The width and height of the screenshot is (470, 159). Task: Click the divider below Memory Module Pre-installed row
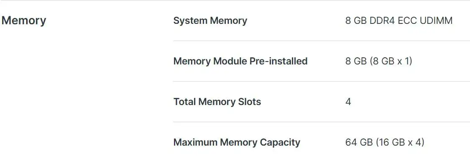pos(322,81)
